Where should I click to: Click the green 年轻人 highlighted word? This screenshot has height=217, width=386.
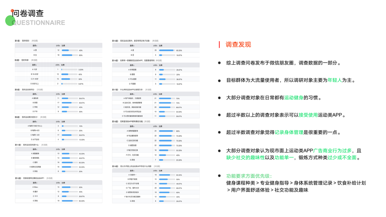point(335,80)
